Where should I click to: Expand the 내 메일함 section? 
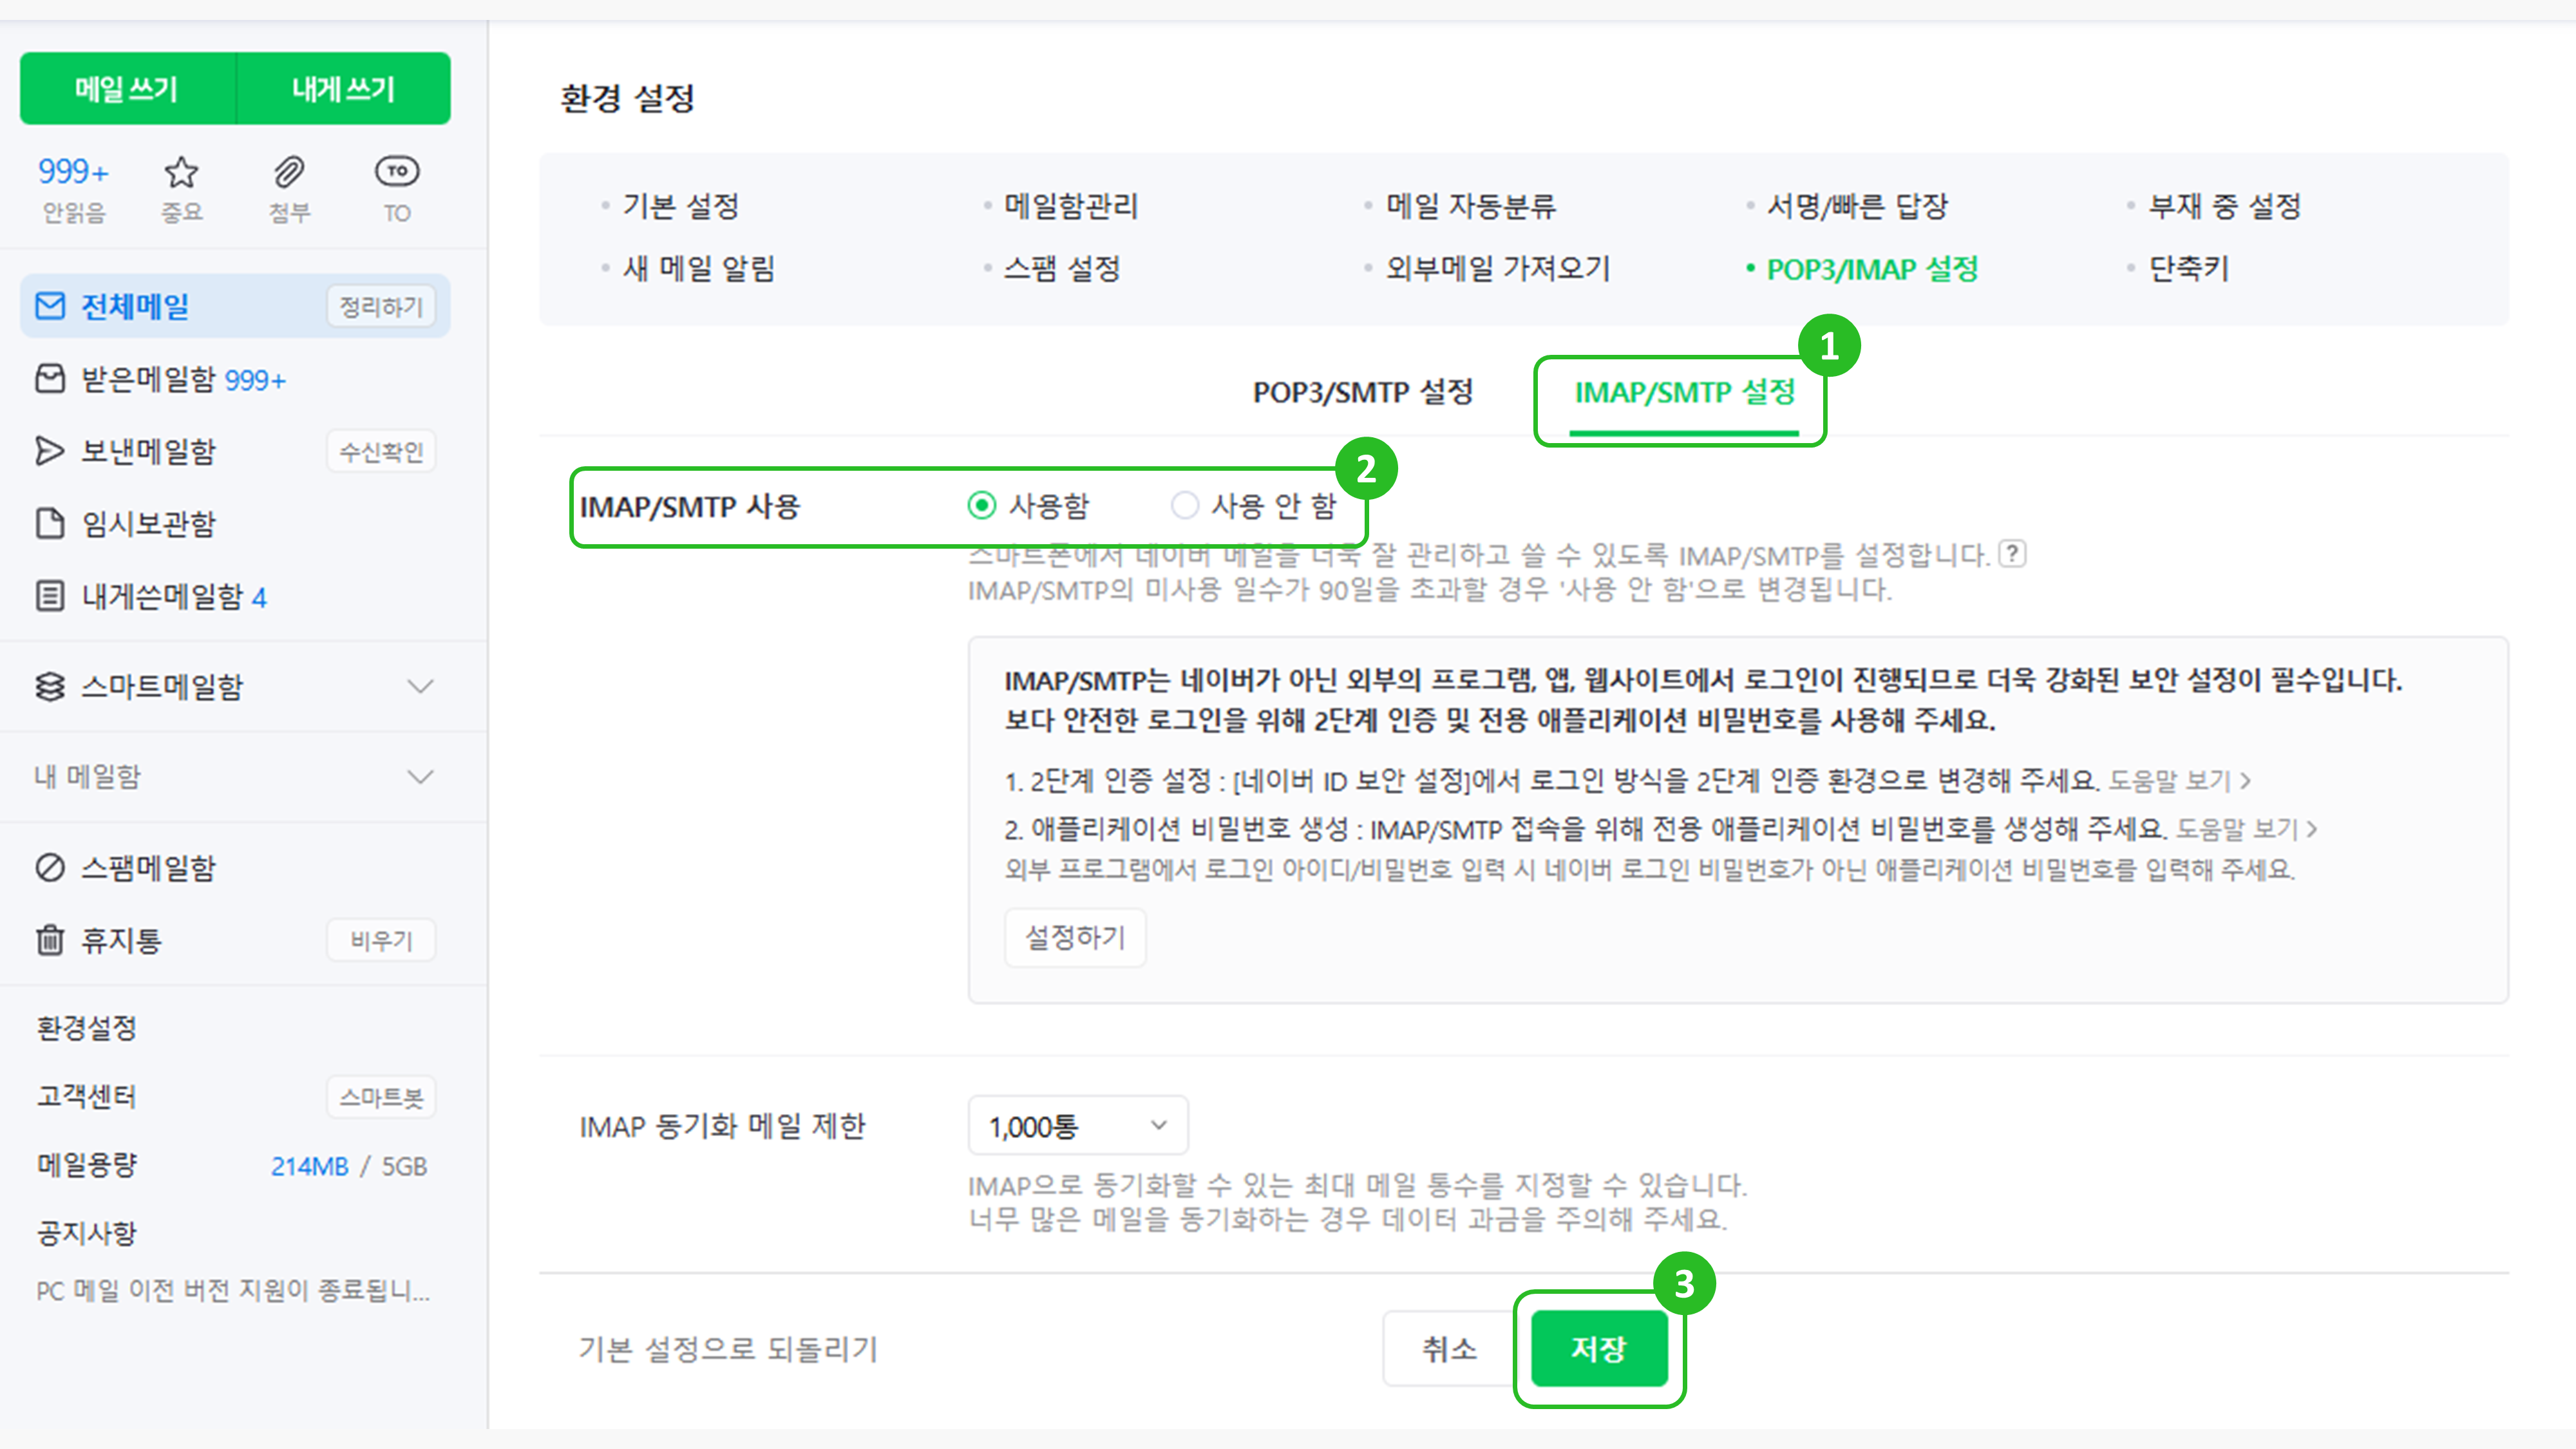click(x=421, y=777)
